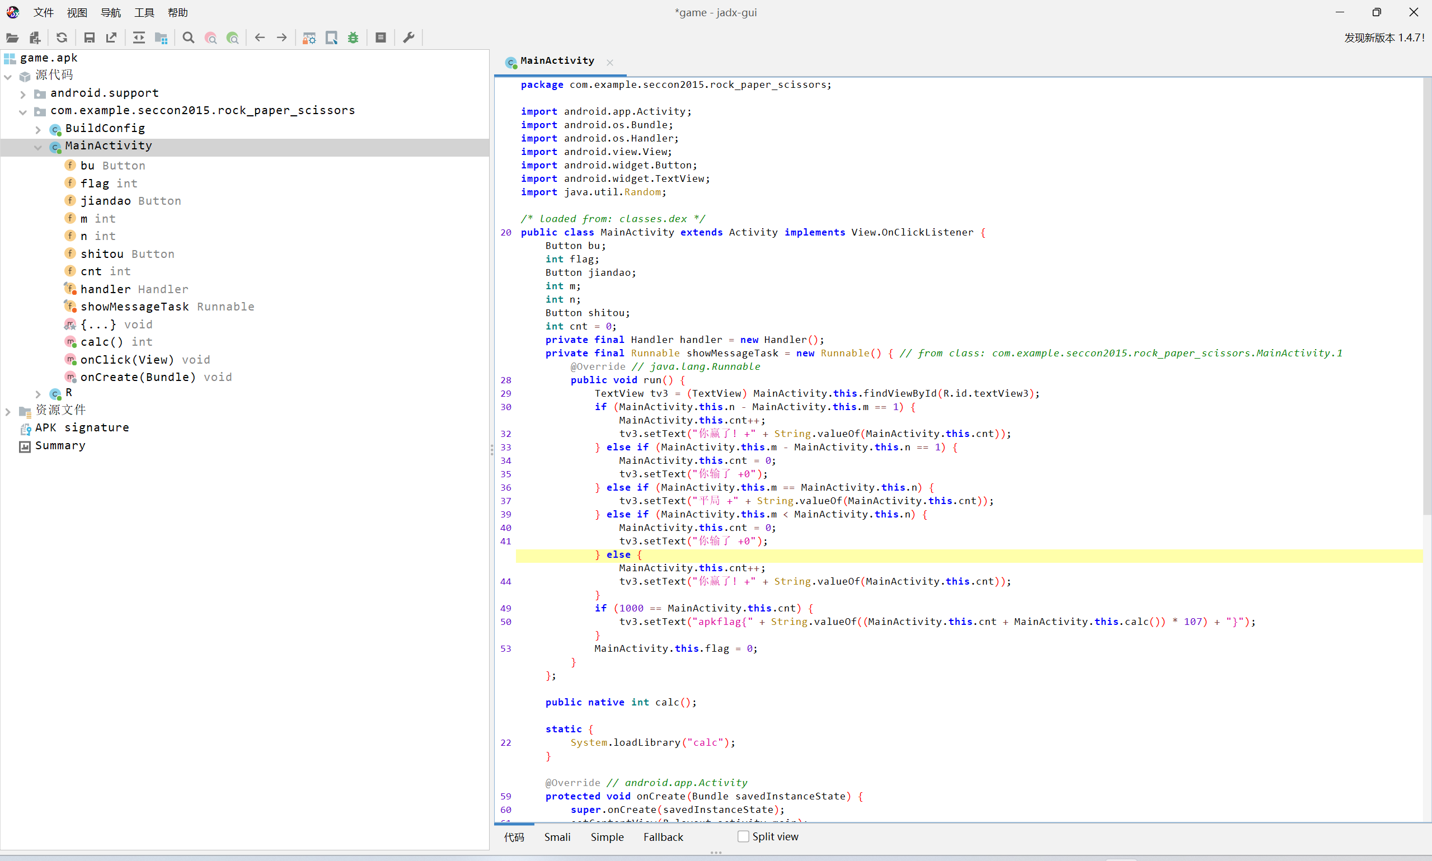Toggle flatten packages toolbar icon
1432x861 pixels.
pyautogui.click(x=161, y=37)
